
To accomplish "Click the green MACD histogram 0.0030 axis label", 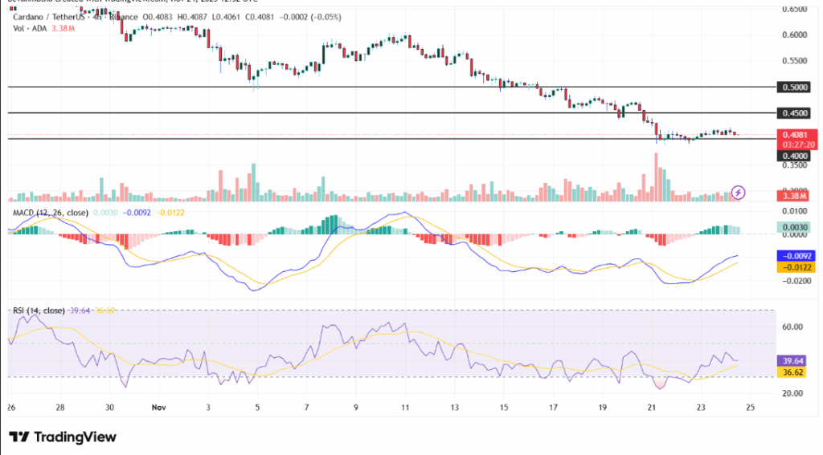I will coord(795,227).
